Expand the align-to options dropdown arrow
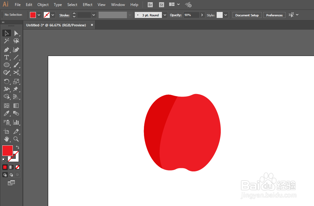Viewport: 314px width, 206px height. [x=297, y=15]
